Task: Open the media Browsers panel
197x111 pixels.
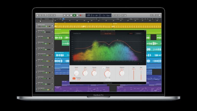Action: pos(160,15)
